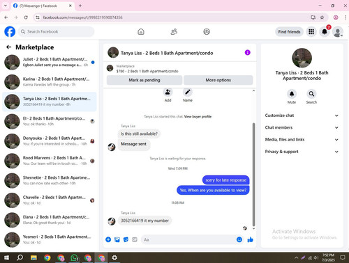Click 'Yes, When are you available to view?' message
The image size is (349, 263).
coord(213,190)
